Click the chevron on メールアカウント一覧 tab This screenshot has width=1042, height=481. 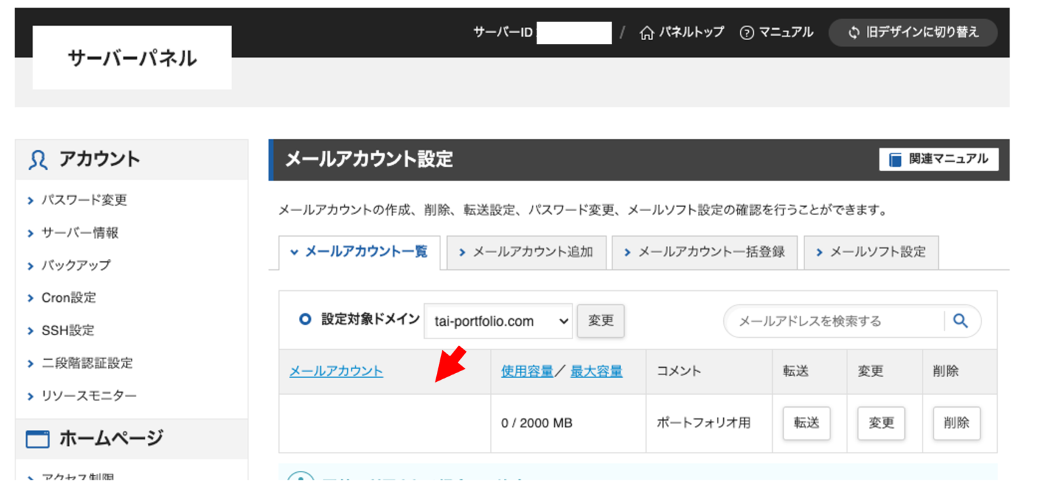coord(294,252)
